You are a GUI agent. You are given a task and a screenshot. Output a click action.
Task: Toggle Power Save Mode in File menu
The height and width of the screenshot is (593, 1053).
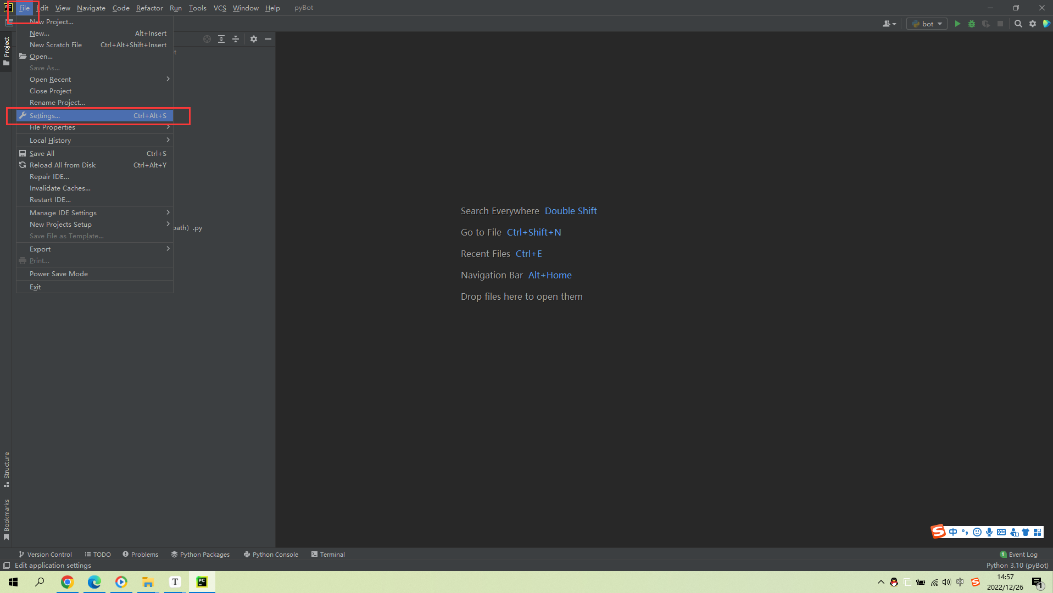click(x=94, y=273)
